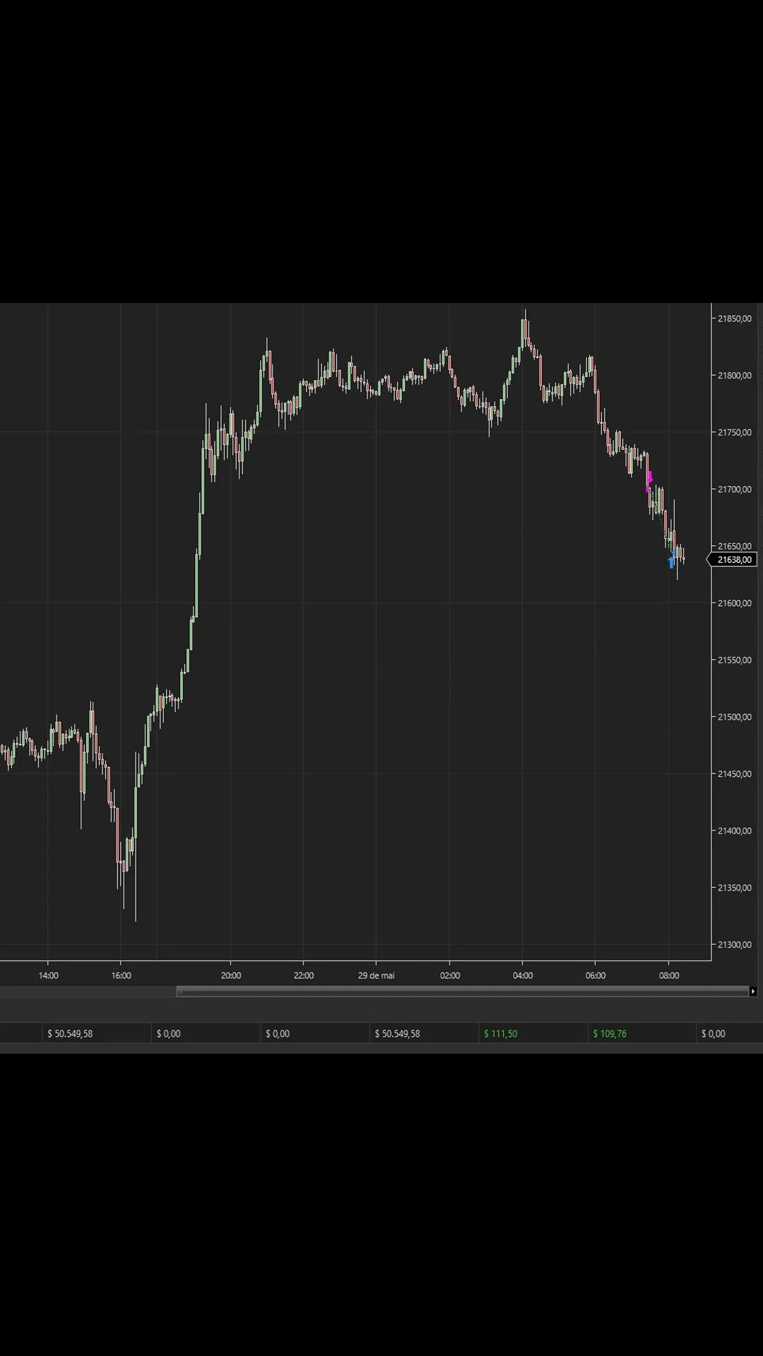Select the green $ 109,76 profit cell
763x1356 pixels.
610,1033
